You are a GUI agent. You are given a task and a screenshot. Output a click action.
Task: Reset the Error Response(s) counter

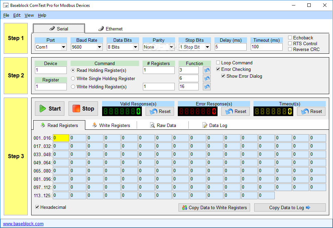pyautogui.click(x=235, y=112)
